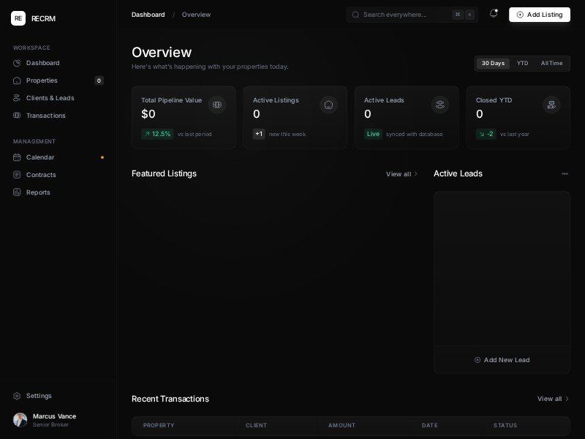Switch time range to All Time
This screenshot has height=439, width=585.
(x=551, y=64)
